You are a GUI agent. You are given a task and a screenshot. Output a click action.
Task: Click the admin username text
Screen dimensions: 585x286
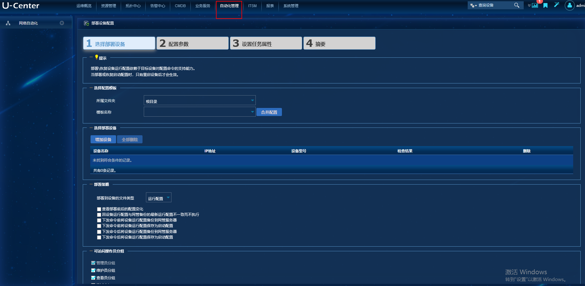pos(580,6)
